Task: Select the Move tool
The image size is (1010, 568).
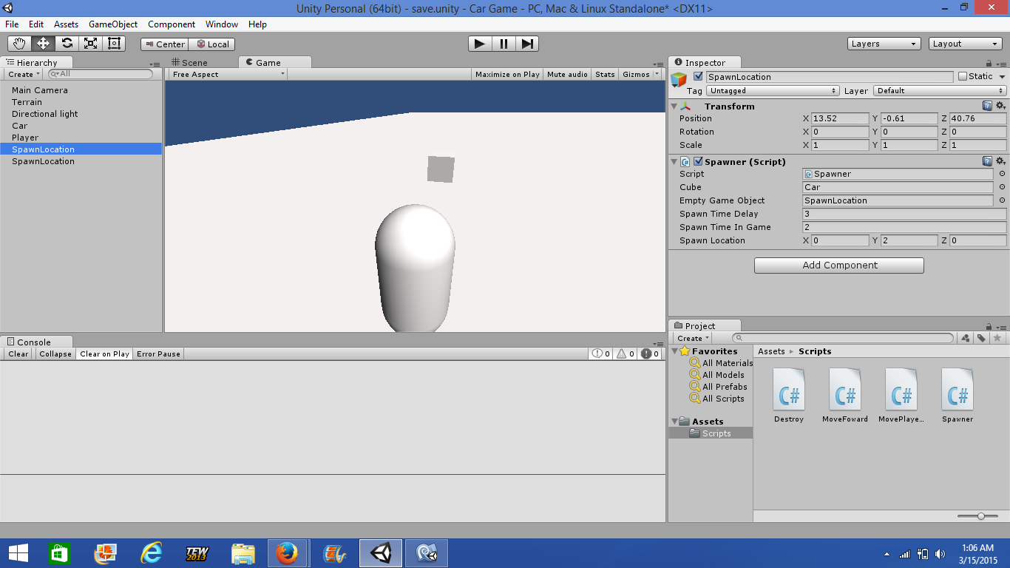Action: (x=43, y=44)
